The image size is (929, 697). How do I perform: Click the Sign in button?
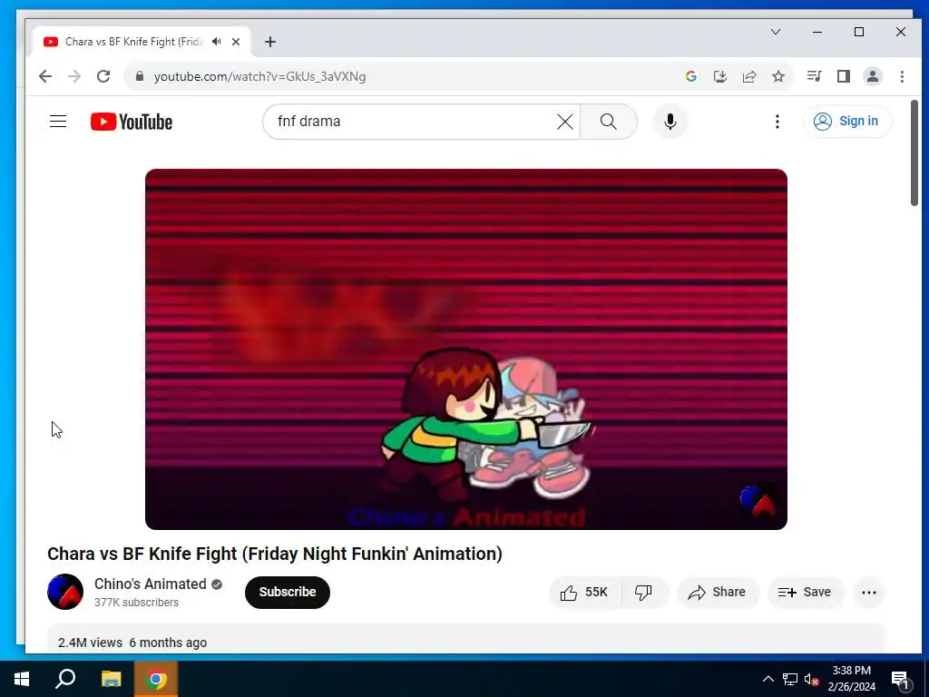click(847, 121)
